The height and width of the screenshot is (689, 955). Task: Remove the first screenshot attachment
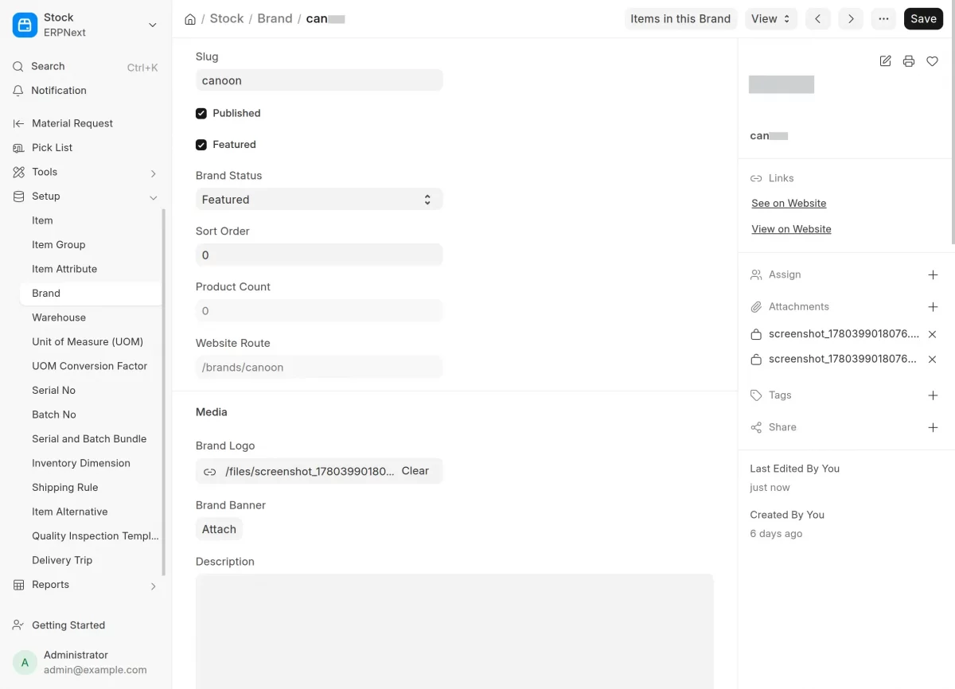coord(932,335)
